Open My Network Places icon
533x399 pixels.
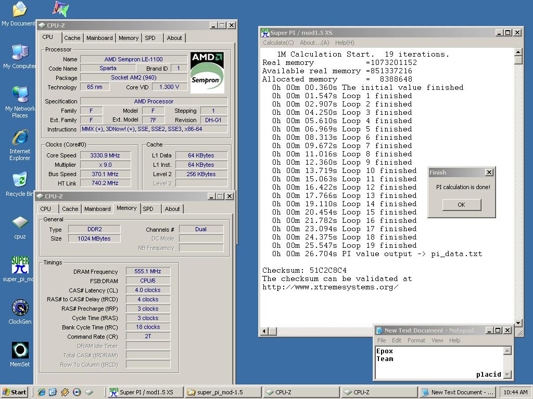coord(20,102)
